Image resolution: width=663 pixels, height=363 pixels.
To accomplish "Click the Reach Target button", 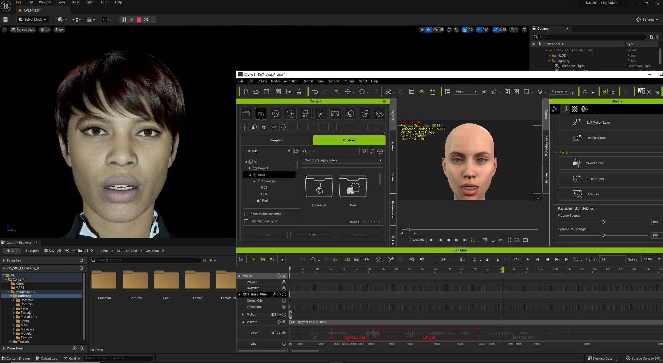I will click(x=610, y=138).
